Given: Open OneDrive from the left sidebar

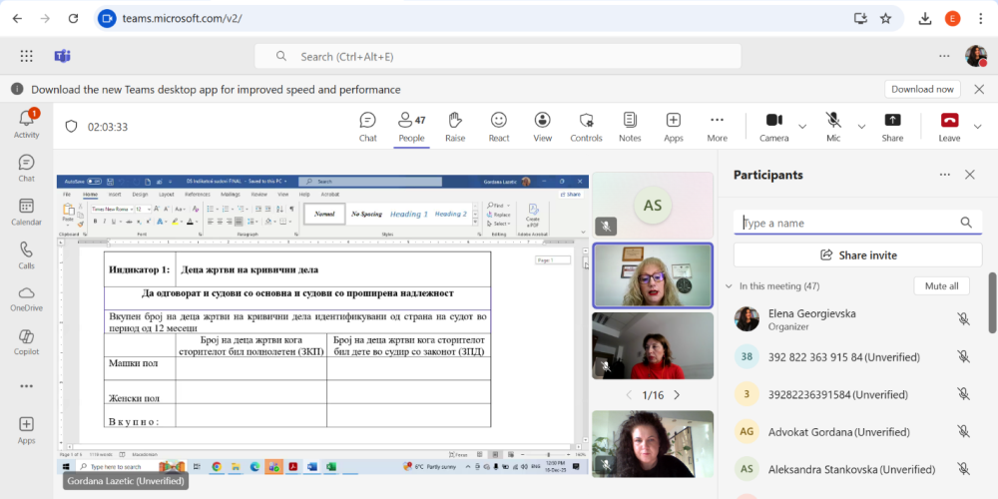Looking at the screenshot, I should pos(27,297).
